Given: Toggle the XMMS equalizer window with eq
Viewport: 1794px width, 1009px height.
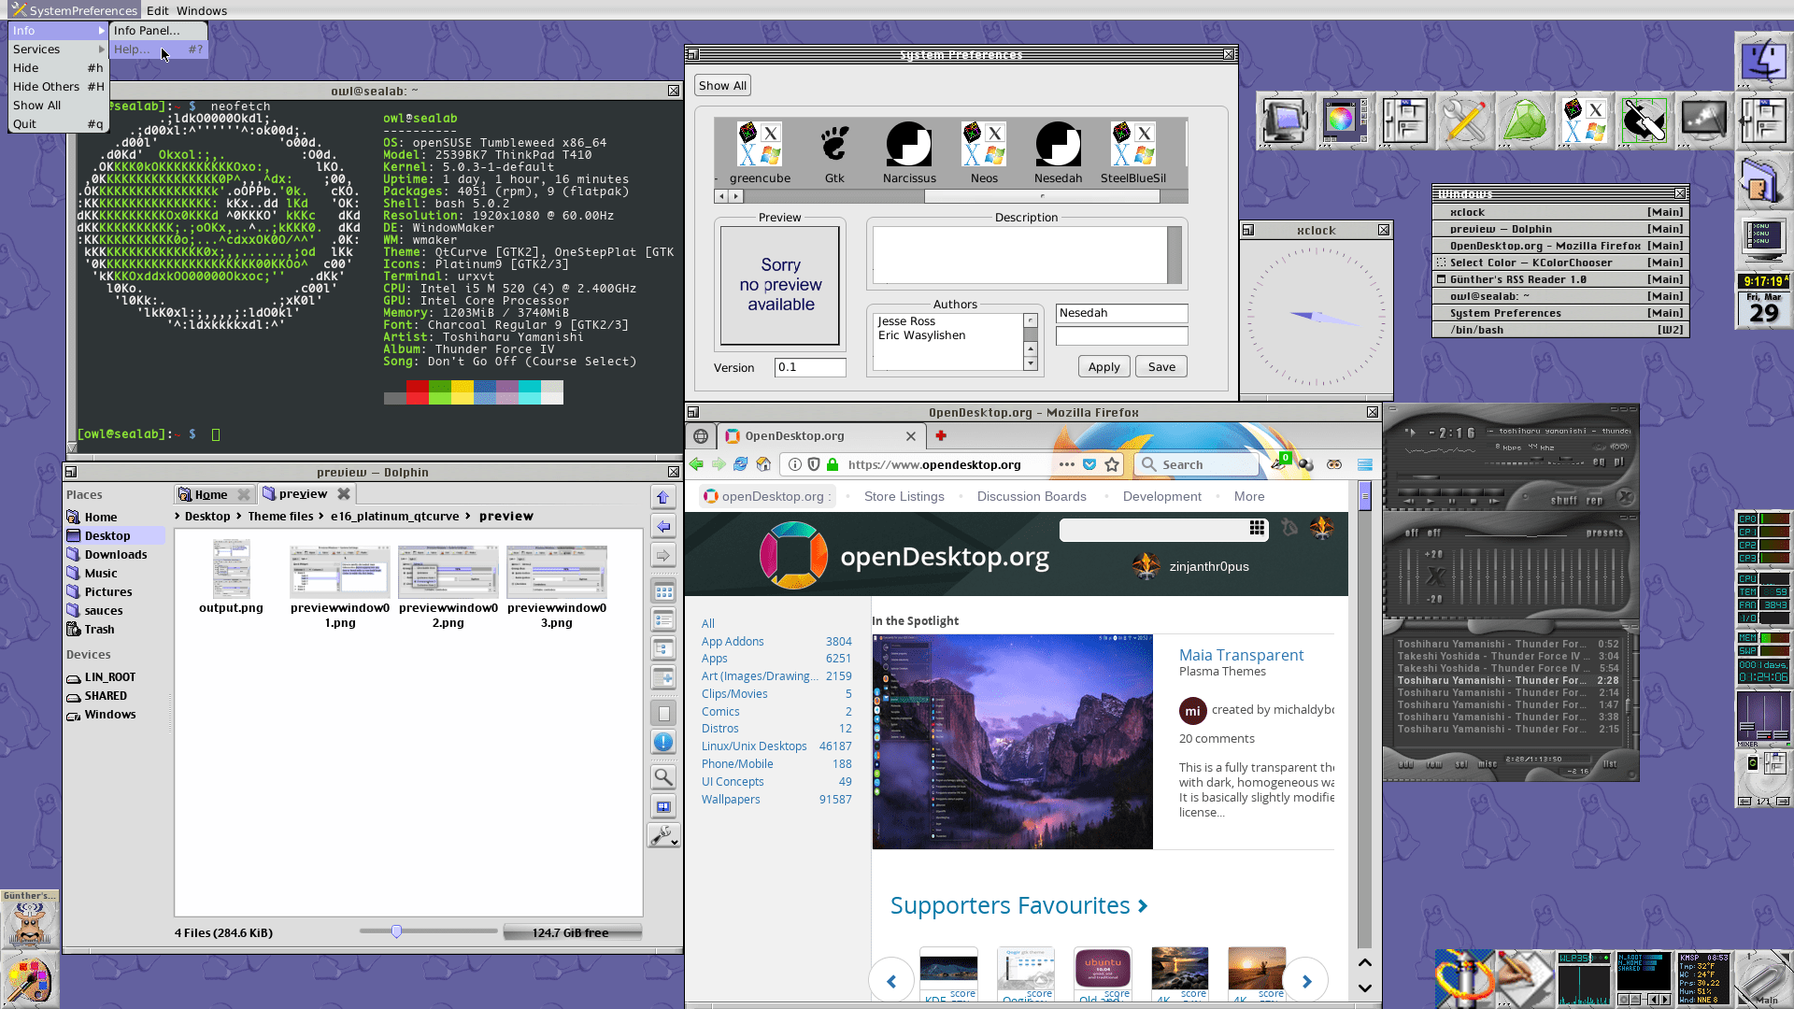Looking at the screenshot, I should click(x=1599, y=462).
